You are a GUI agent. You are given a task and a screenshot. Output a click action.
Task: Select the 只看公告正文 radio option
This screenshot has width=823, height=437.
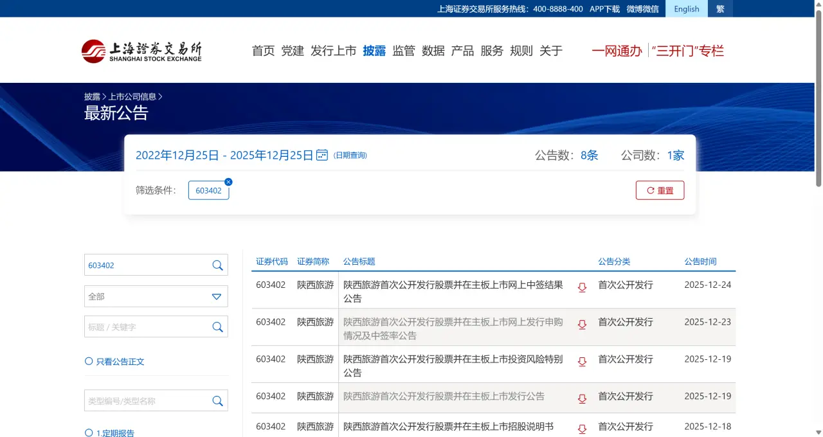click(x=88, y=362)
